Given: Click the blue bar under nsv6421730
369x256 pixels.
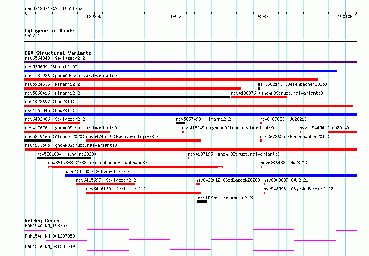Looking at the screenshot, I should pos(211,176).
